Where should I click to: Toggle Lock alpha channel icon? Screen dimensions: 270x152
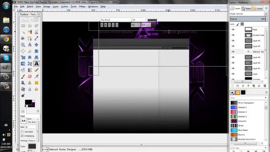(242, 24)
